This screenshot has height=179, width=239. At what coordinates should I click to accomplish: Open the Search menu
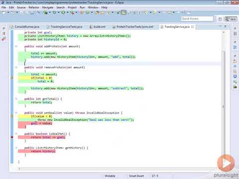click(x=60, y=7)
